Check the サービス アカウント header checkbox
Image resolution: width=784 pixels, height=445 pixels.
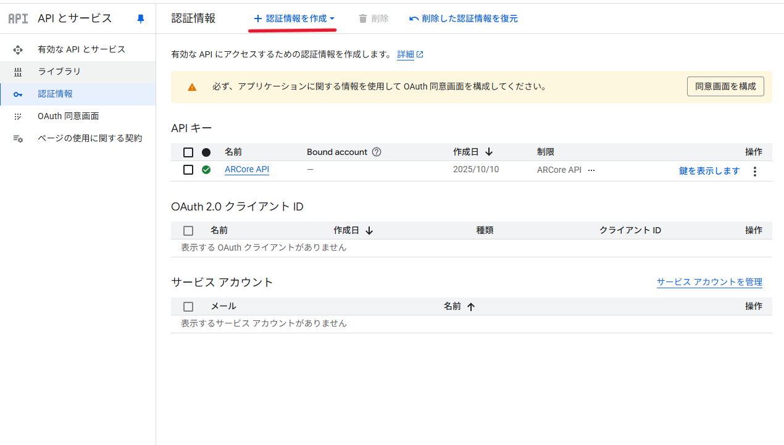[188, 306]
